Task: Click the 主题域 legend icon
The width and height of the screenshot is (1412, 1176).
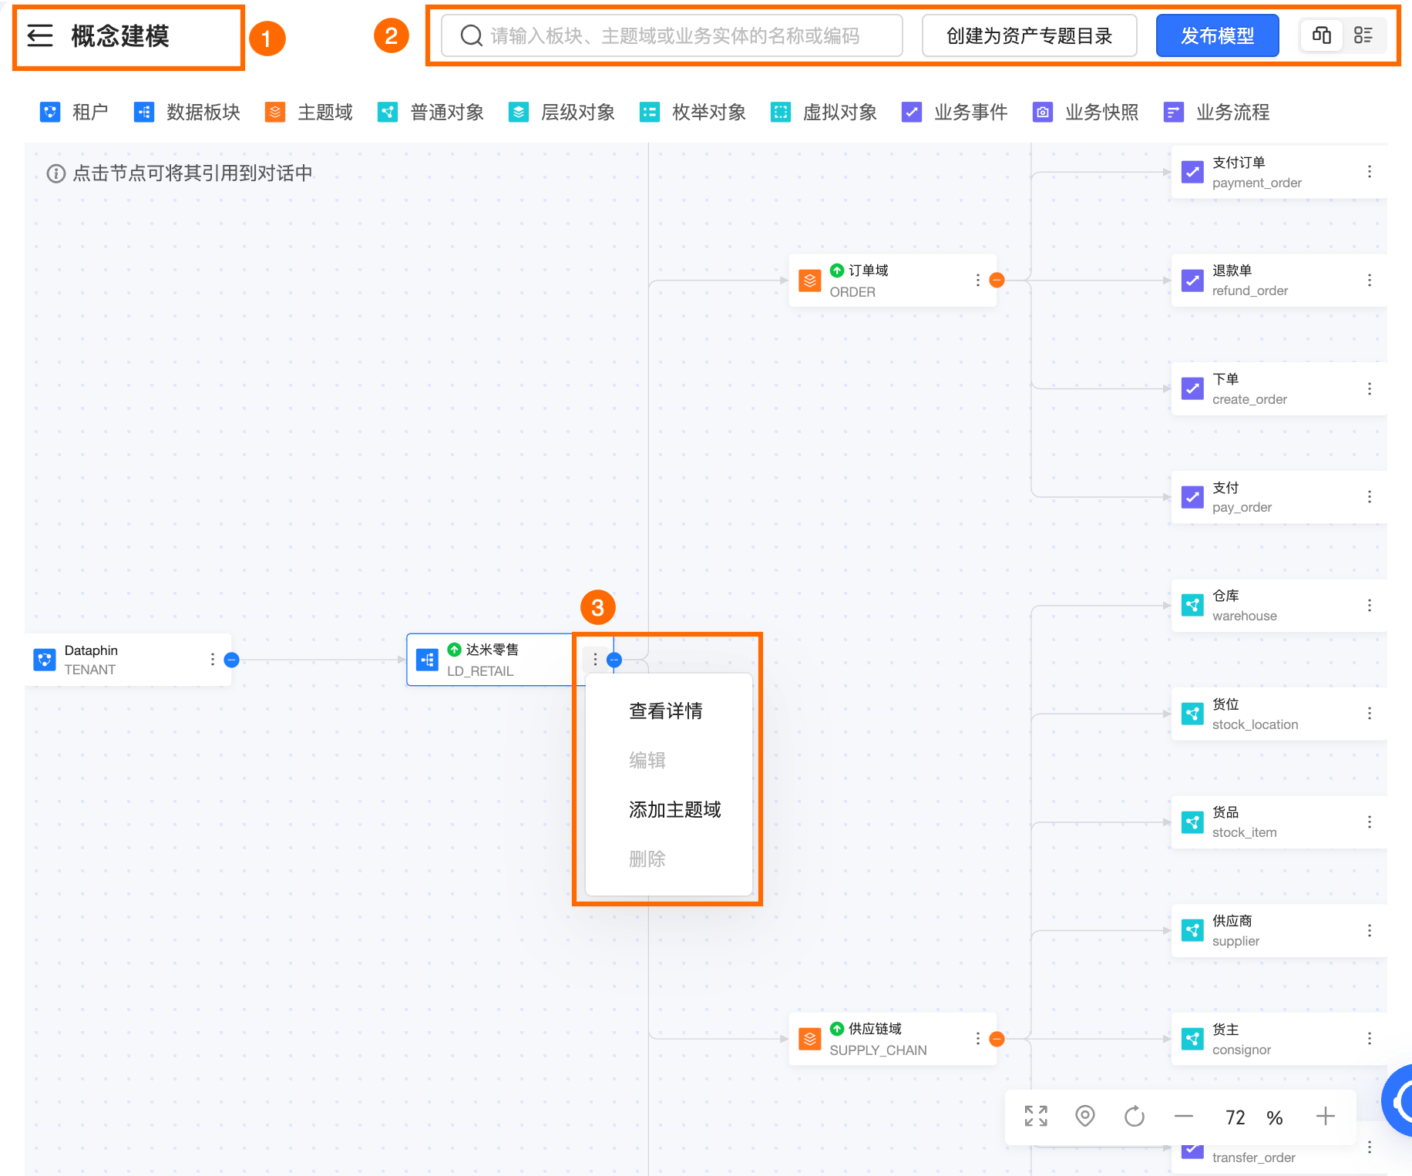Action: click(275, 113)
